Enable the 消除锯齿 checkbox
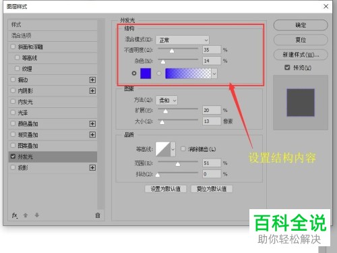 pyautogui.click(x=183, y=148)
